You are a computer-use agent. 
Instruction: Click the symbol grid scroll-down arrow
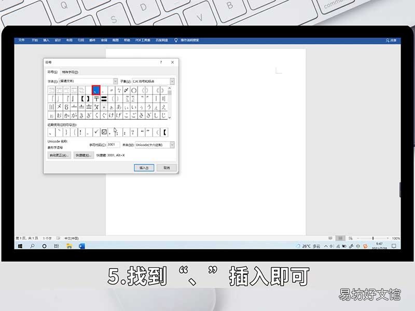tap(170, 118)
